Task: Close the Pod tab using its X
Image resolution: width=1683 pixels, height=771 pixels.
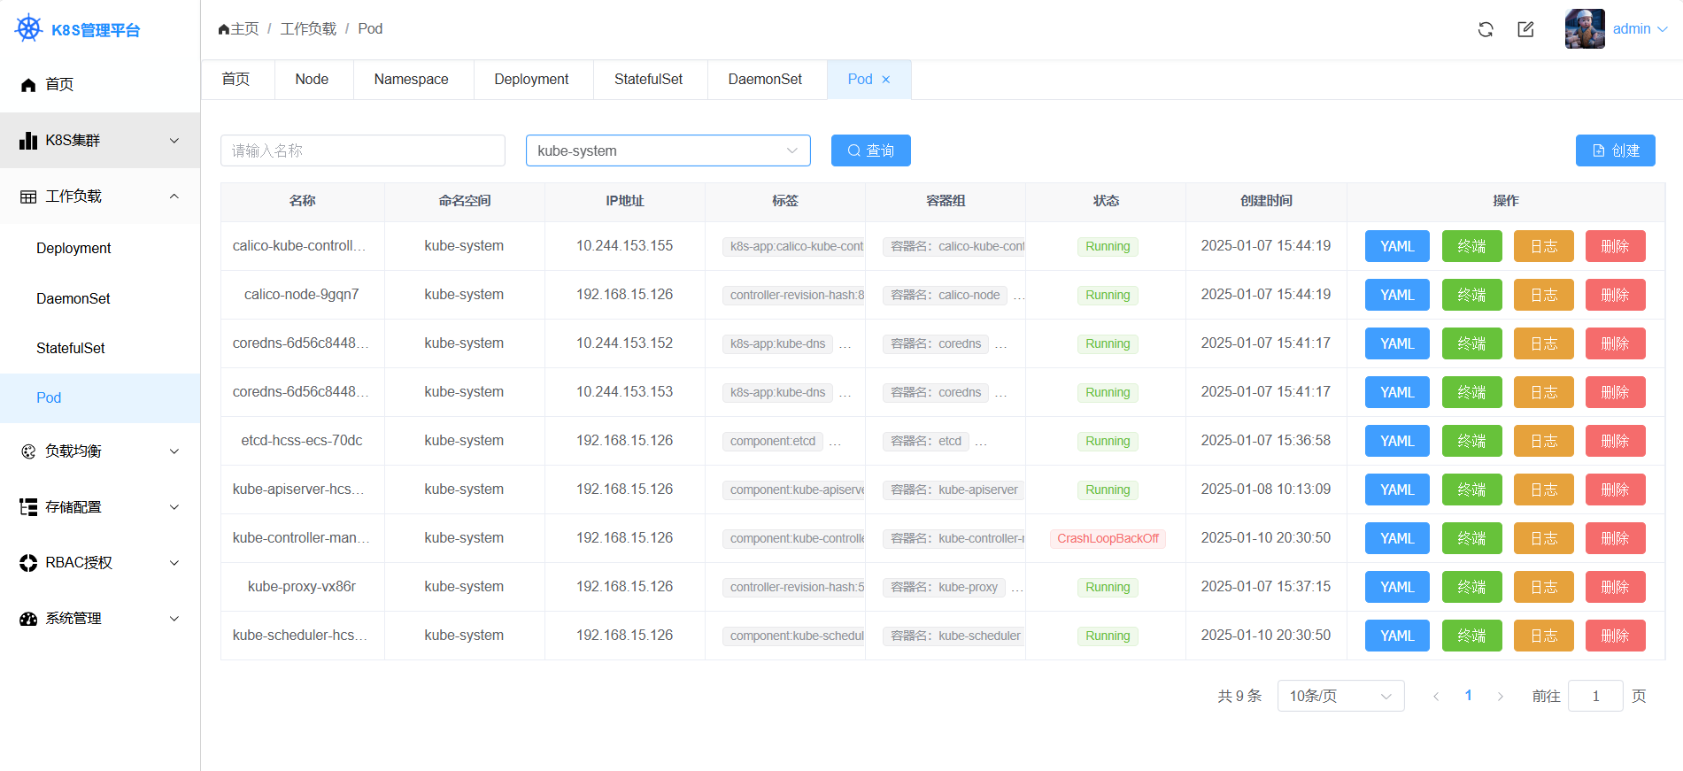Action: [886, 80]
